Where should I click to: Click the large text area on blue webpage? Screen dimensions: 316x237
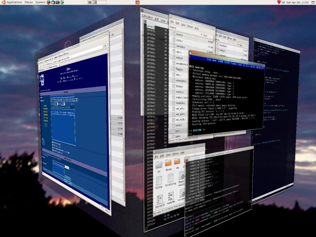63,127
